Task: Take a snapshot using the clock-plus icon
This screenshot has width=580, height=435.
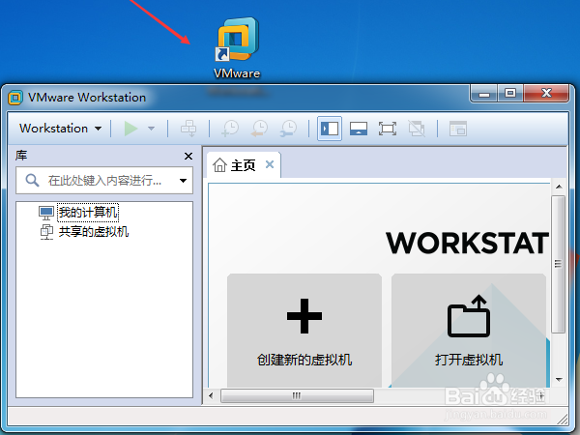Action: [x=230, y=129]
